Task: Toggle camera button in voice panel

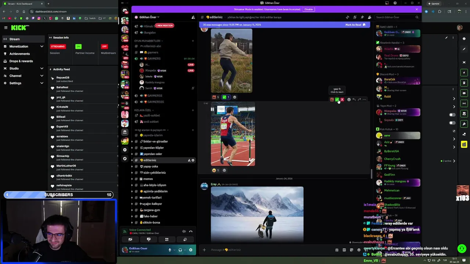Action: (x=130, y=239)
